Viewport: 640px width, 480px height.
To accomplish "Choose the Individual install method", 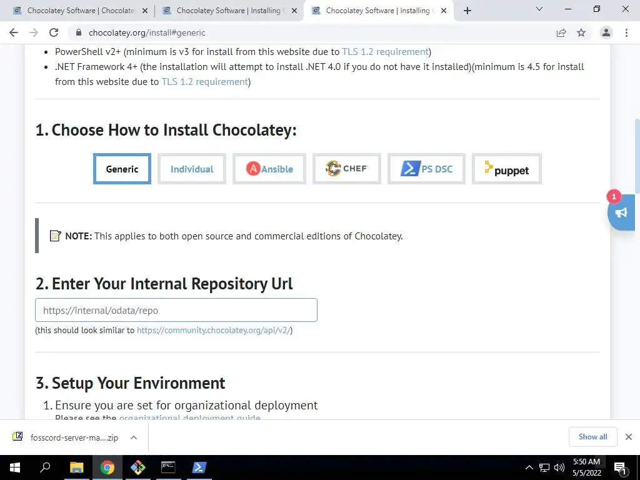I will point(192,169).
